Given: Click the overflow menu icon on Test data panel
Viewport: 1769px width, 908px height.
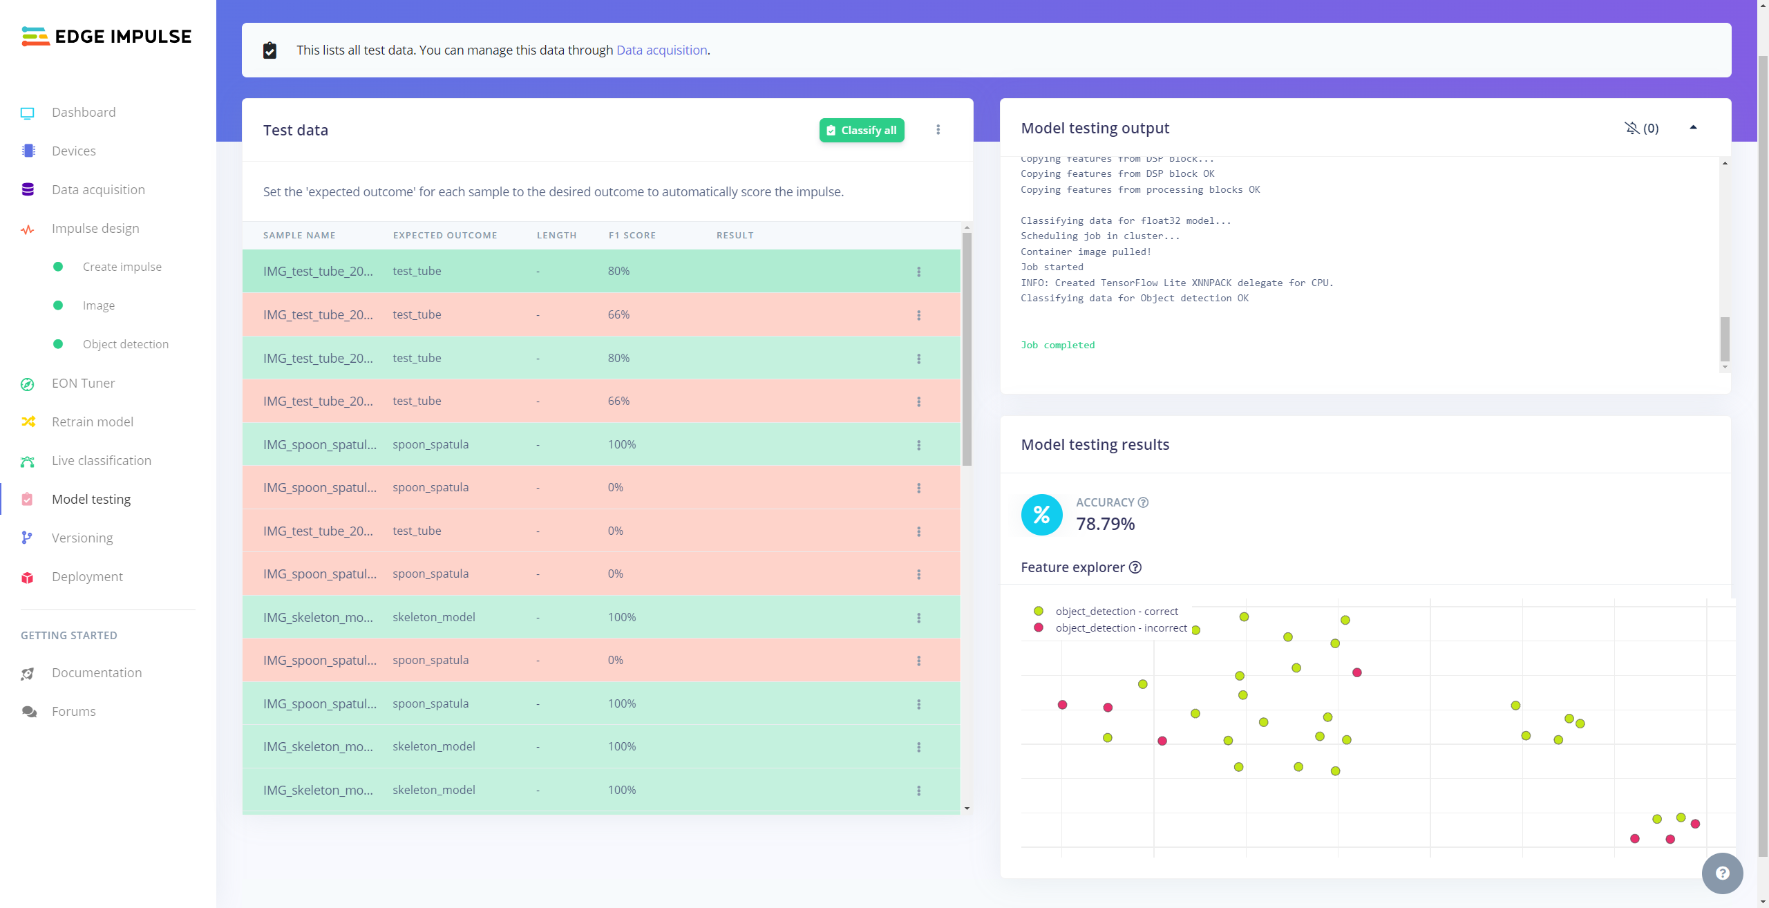Looking at the screenshot, I should 938,130.
